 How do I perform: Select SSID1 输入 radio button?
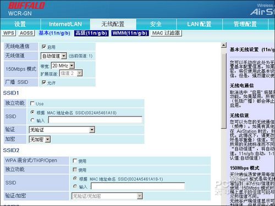point(32,120)
